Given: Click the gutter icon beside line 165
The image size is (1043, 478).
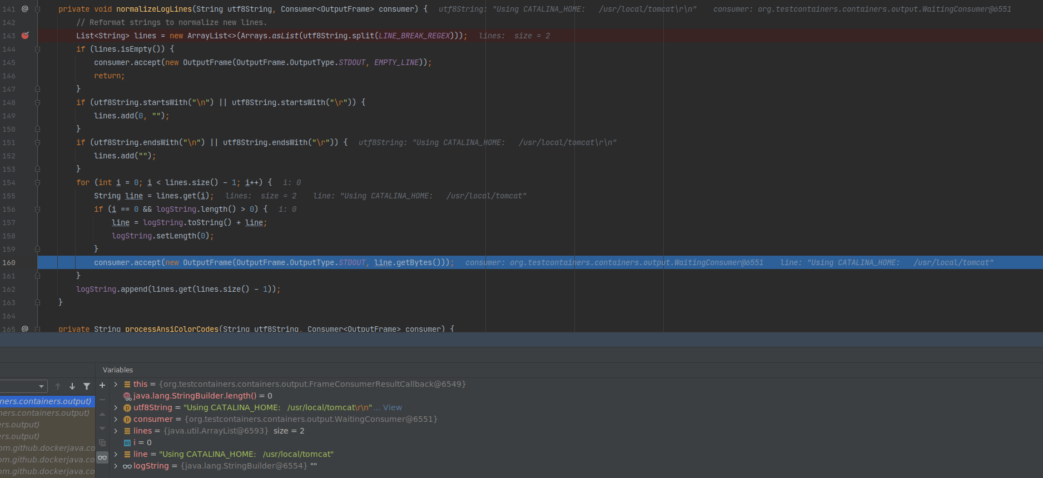Looking at the screenshot, I should click(25, 328).
